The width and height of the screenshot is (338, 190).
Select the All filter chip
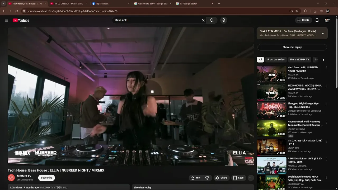tap(260, 60)
